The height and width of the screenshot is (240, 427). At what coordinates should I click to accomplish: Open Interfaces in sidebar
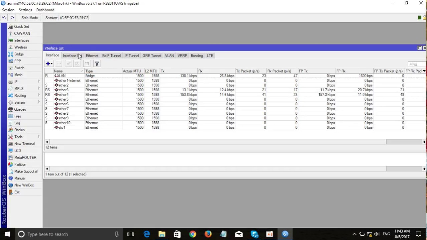21,40
